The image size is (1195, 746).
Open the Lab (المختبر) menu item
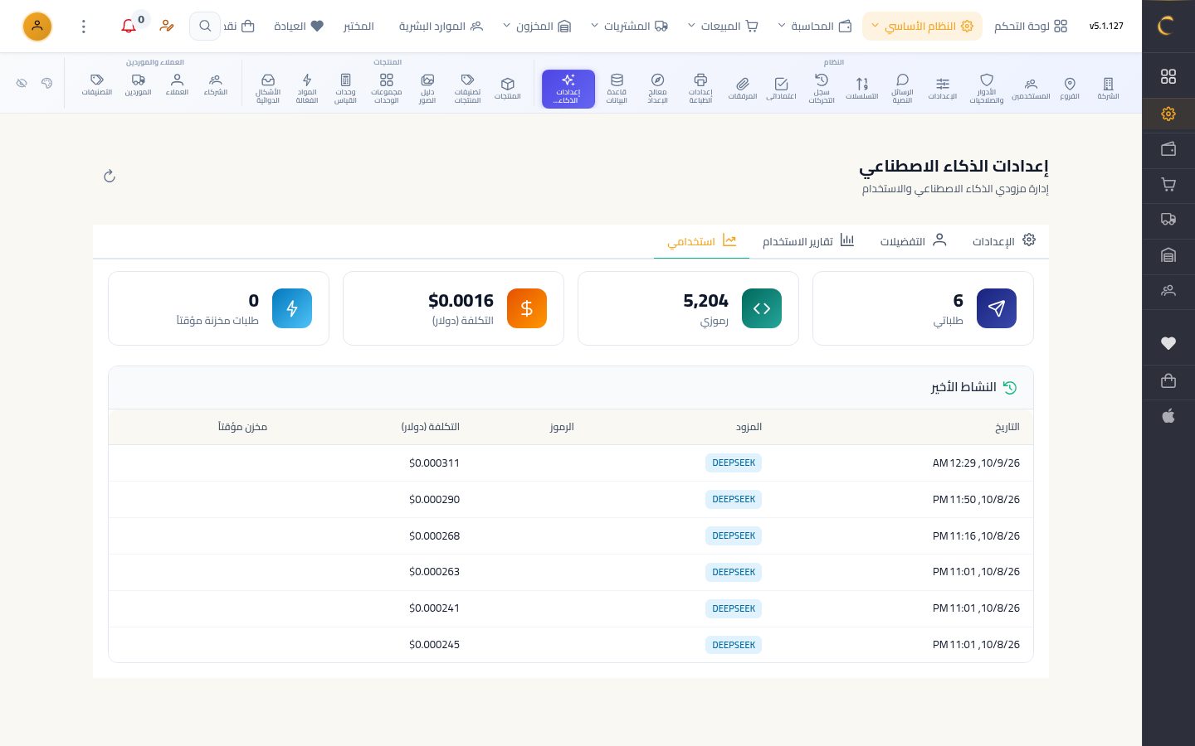pyautogui.click(x=358, y=27)
